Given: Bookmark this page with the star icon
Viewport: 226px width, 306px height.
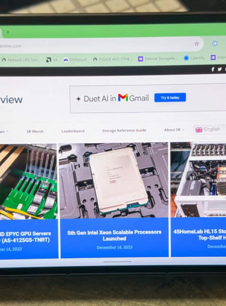Looking at the screenshot, I should click(x=196, y=44).
